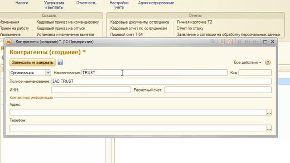Click the Изменения link in Создать panel

tap(10, 22)
